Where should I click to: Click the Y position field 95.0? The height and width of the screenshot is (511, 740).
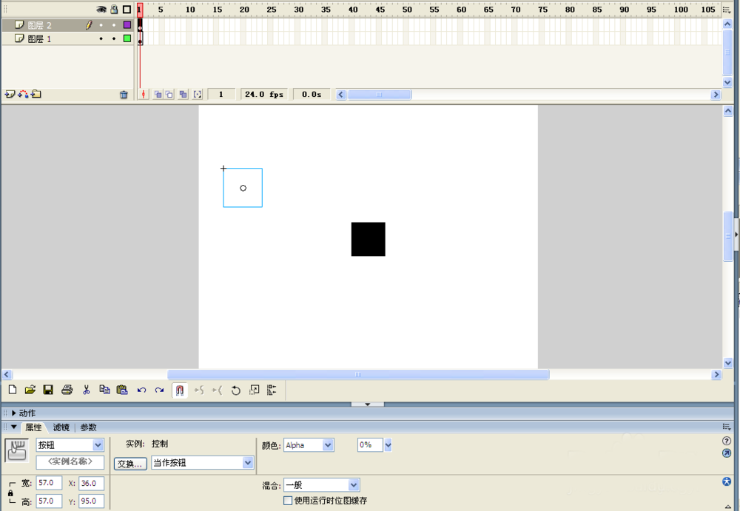pos(91,501)
